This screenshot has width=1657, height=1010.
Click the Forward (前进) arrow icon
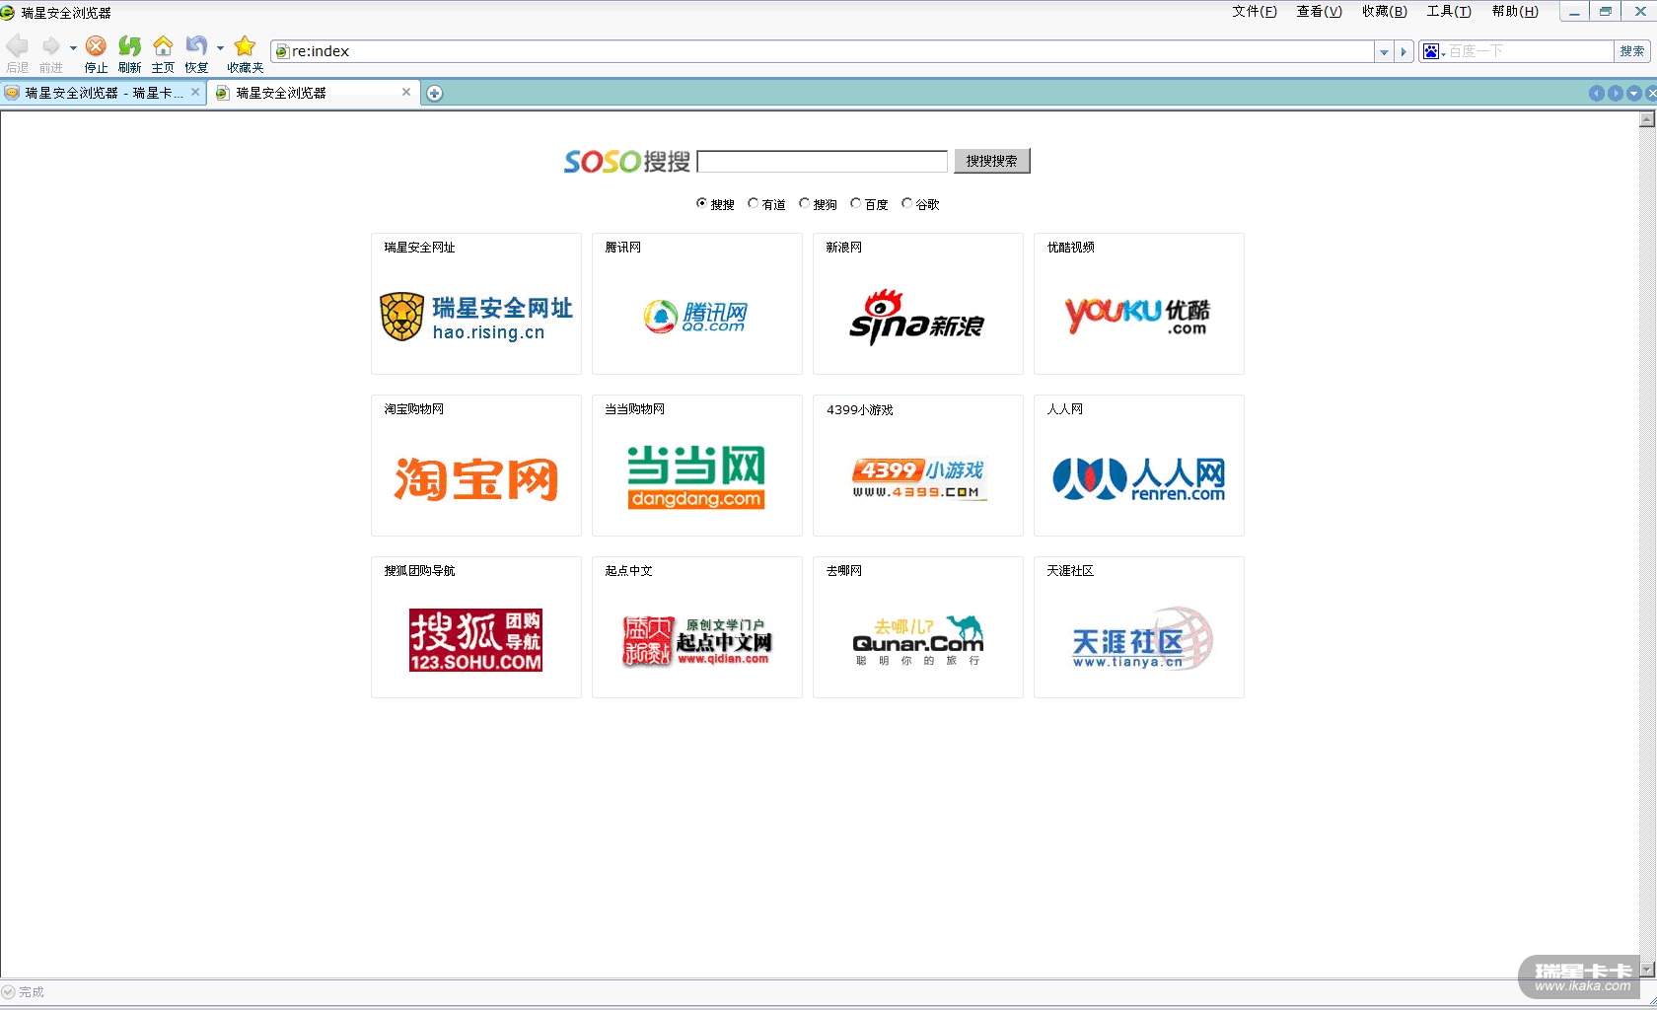coord(51,46)
